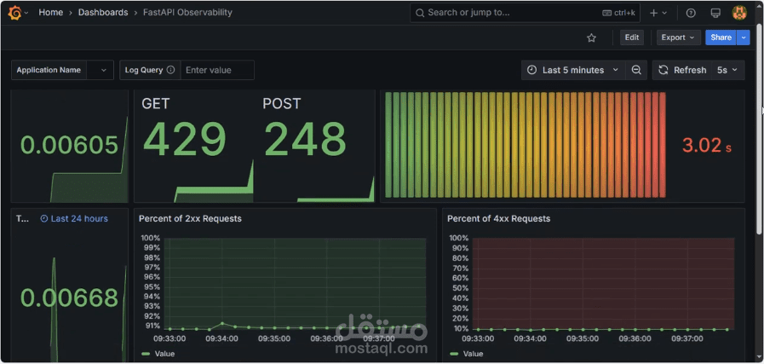Click the magnifier icon in search bar

pos(420,13)
